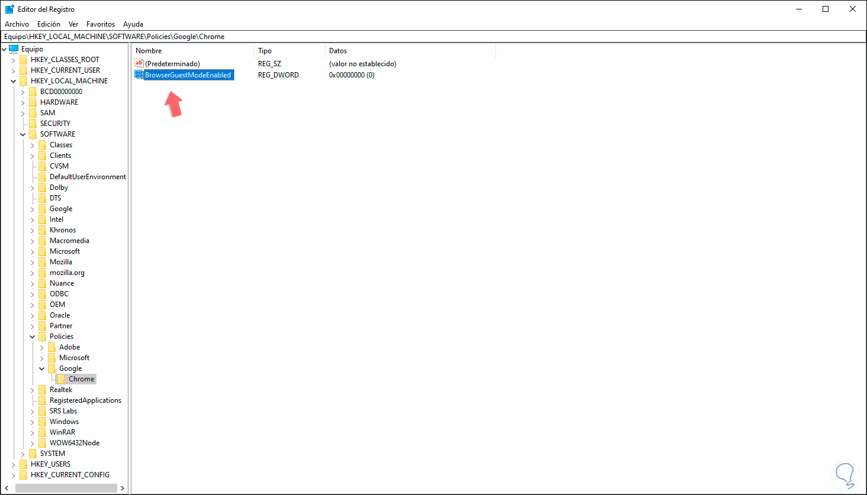Click the tree scrollbar right arrow

[123, 488]
